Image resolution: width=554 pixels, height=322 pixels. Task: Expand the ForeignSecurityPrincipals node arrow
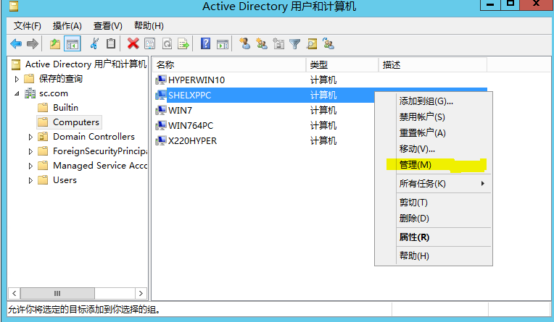30,151
